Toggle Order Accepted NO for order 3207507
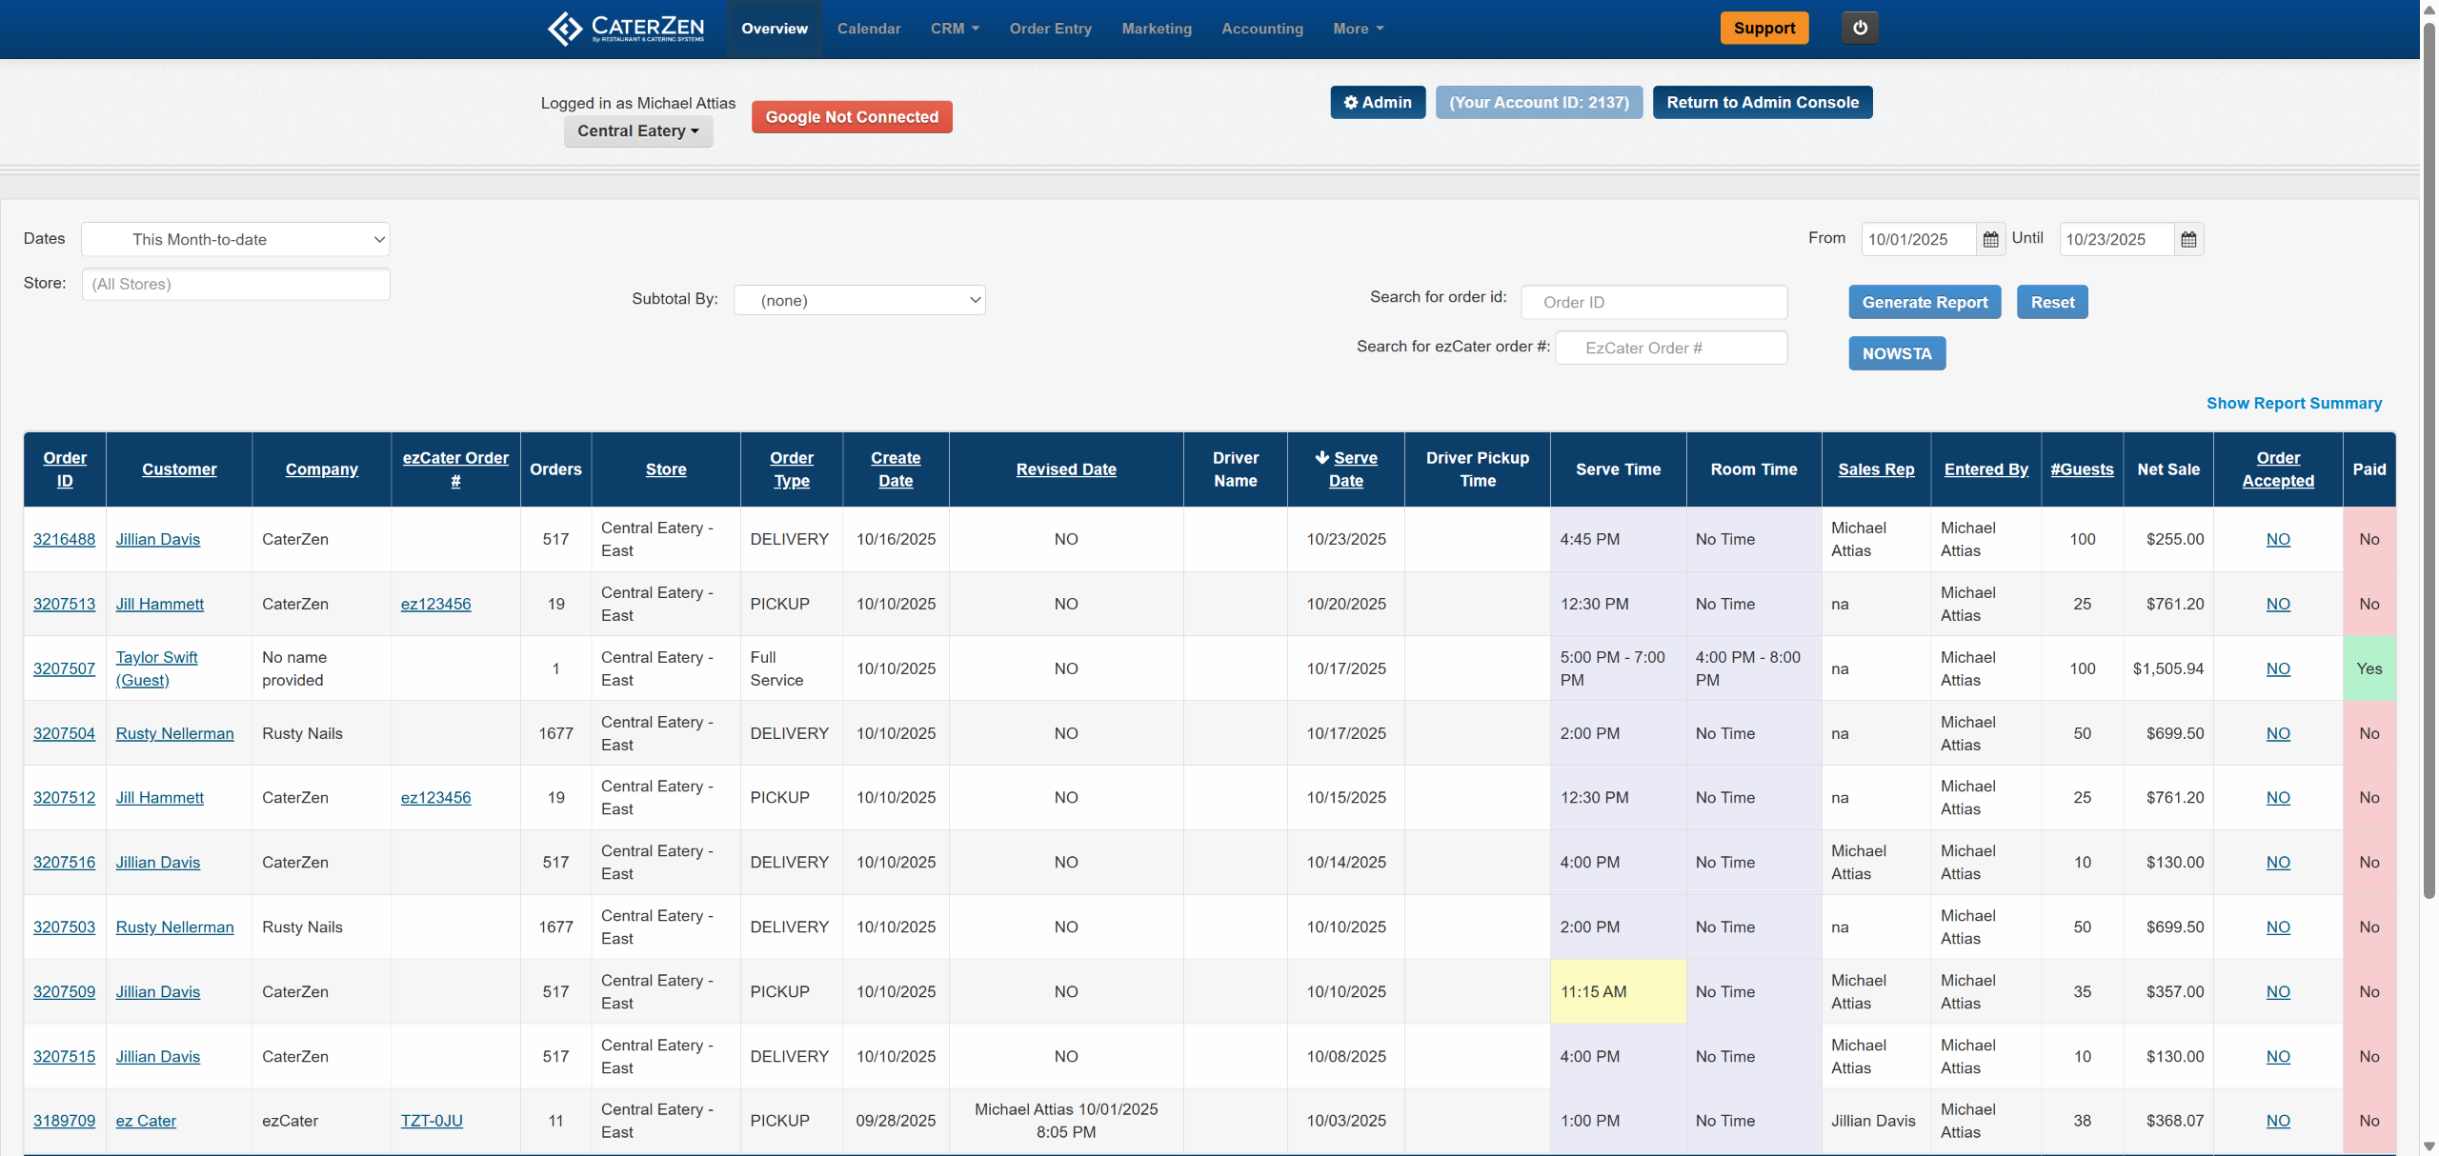The height and width of the screenshot is (1156, 2439). coord(2277,669)
